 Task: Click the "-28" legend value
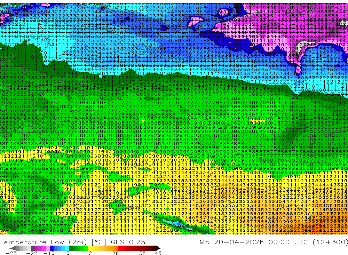(x=11, y=253)
